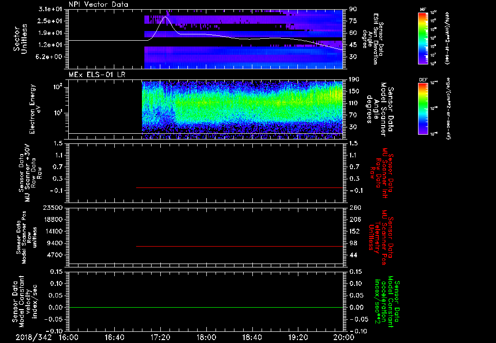
Task: Click the "Model Scanner Angle degrees" axis title
Action: (376, 109)
